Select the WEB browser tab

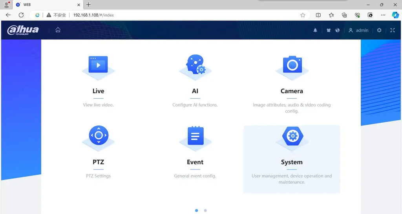(48, 5)
